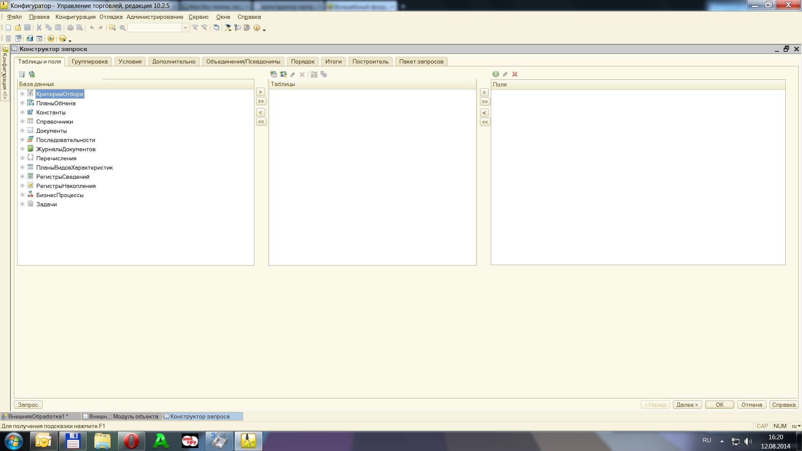Open the syntax assistant scholar icon
This screenshot has width=802, height=451.
(x=228, y=28)
